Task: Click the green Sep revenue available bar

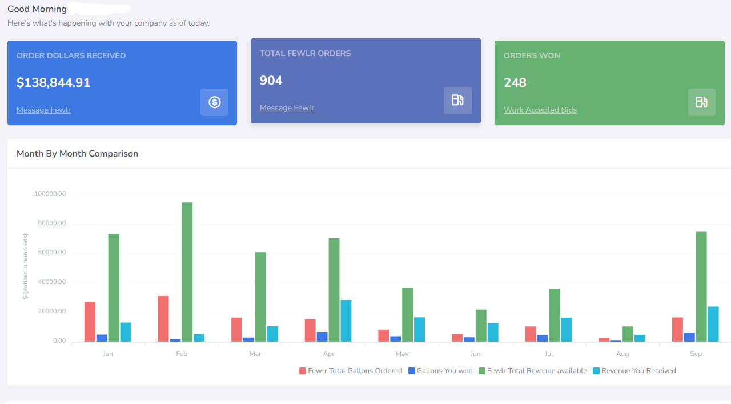Action: tap(701, 287)
